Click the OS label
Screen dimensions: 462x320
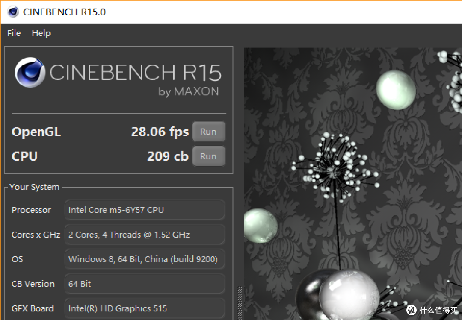(x=17, y=259)
